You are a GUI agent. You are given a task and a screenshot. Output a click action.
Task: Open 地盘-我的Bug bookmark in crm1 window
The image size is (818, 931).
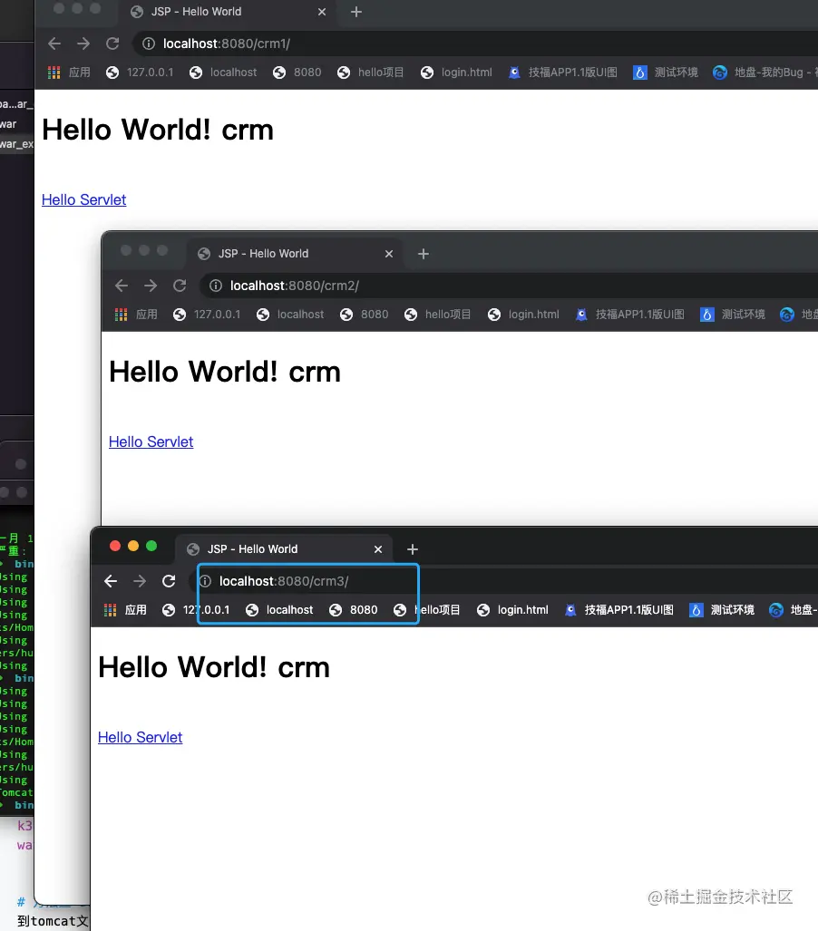pos(765,73)
